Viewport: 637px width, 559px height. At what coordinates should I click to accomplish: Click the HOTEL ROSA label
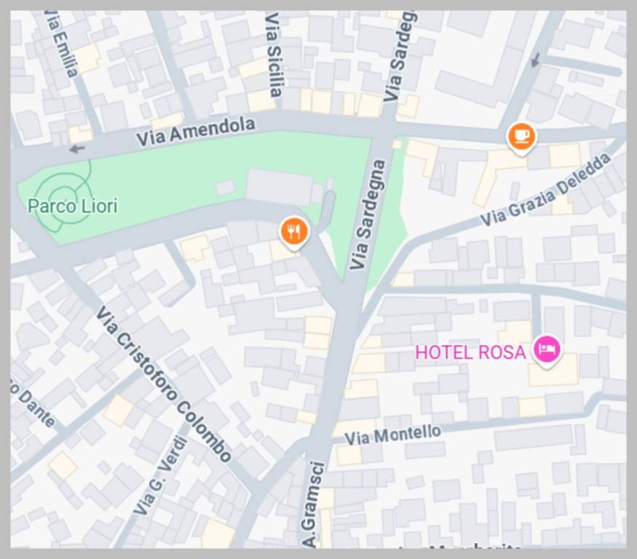470,352
